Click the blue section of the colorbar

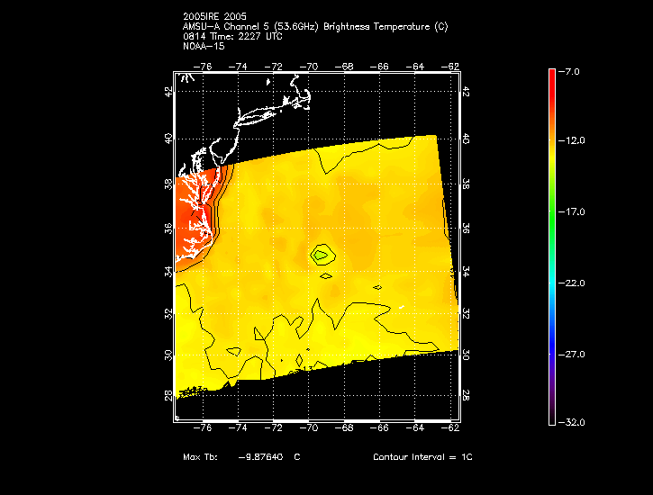coord(552,337)
